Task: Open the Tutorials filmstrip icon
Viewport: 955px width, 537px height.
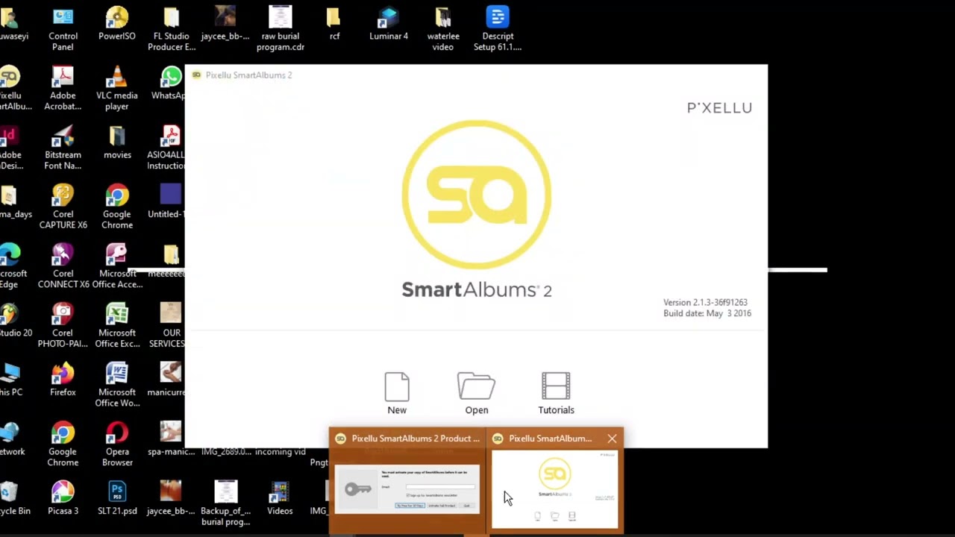Action: click(556, 393)
